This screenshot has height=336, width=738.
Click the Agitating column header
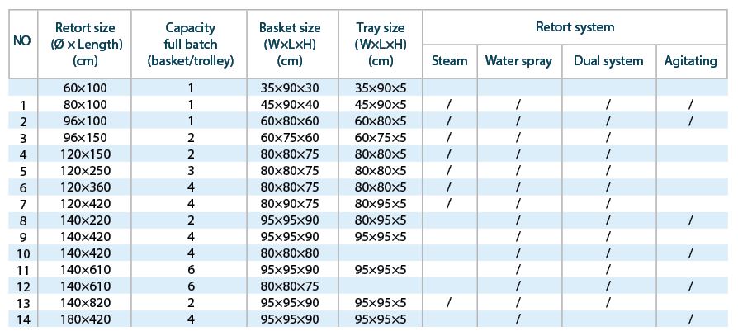point(691,61)
